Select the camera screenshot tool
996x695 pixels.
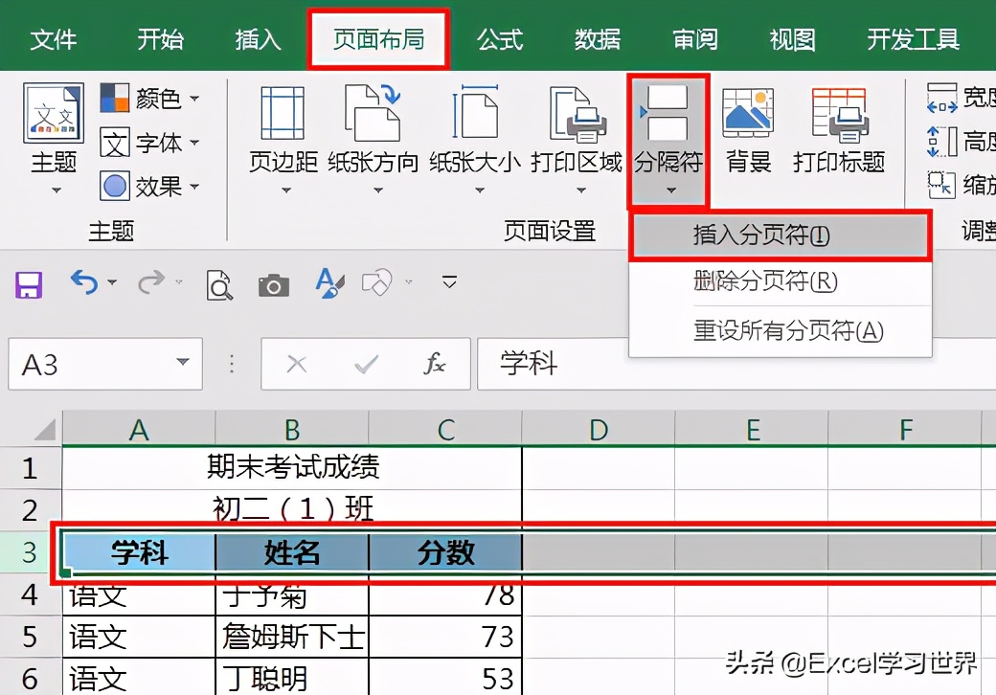point(273,283)
